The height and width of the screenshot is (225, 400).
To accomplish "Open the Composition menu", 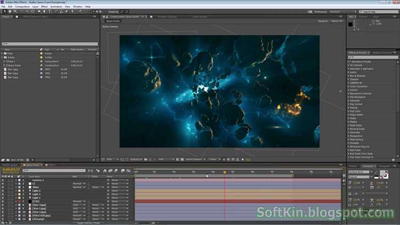I will 22,6.
